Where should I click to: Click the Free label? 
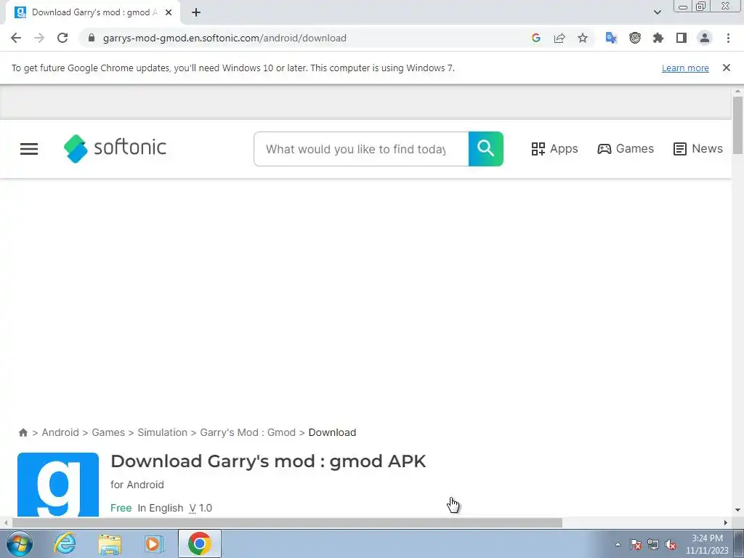point(121,508)
